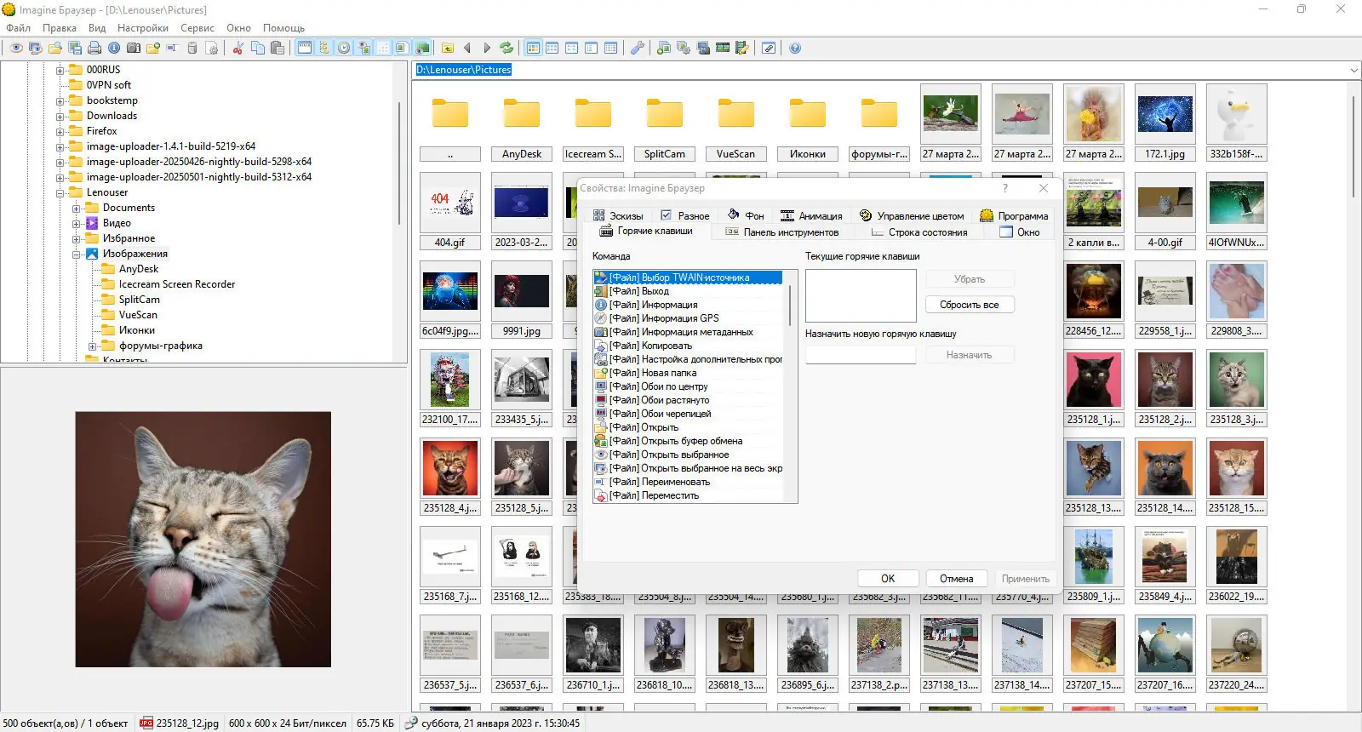Click the back arrow in the toolbar
The height and width of the screenshot is (732, 1362).
pyautogui.click(x=466, y=48)
